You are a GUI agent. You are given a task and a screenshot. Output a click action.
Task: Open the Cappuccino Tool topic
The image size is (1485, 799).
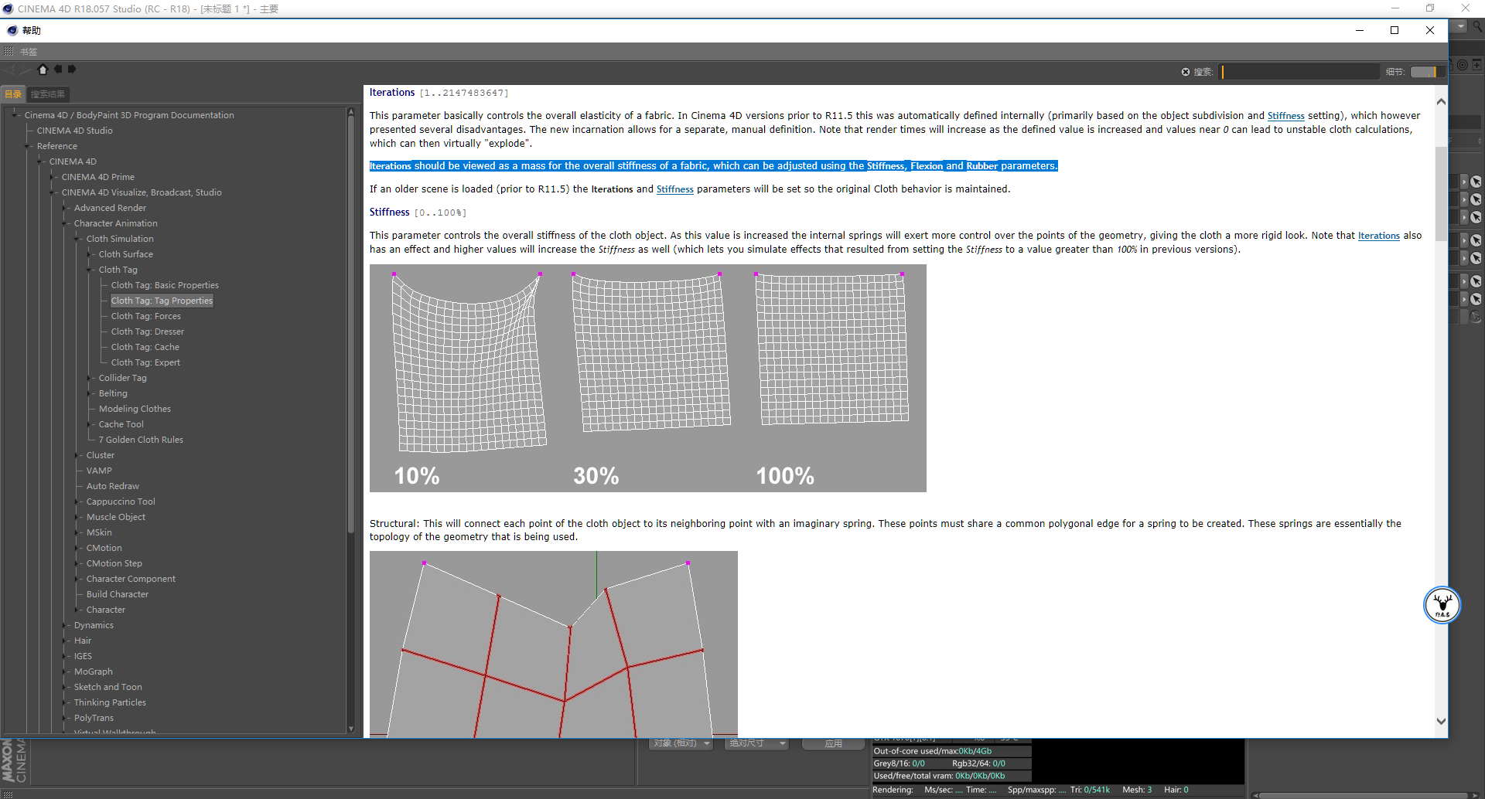point(121,501)
